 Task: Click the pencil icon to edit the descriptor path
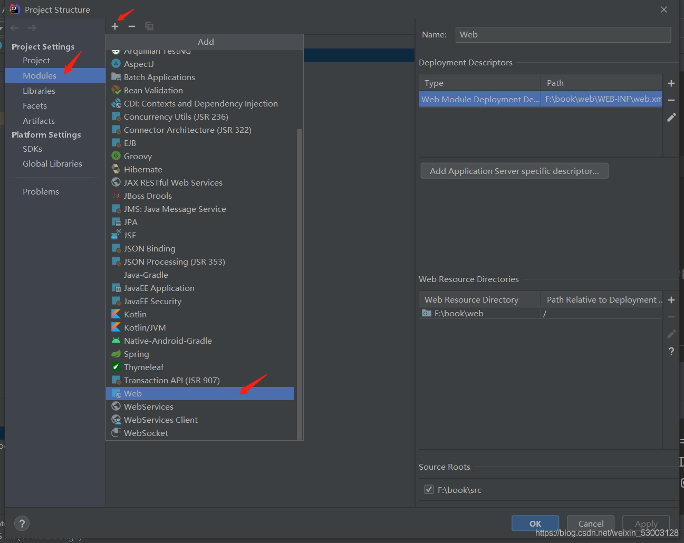(671, 117)
